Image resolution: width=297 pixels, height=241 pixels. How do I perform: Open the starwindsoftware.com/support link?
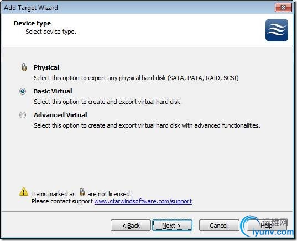[x=143, y=201]
